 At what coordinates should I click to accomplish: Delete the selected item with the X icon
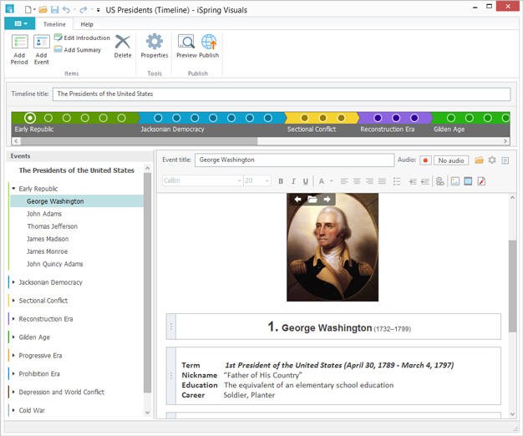pos(123,43)
